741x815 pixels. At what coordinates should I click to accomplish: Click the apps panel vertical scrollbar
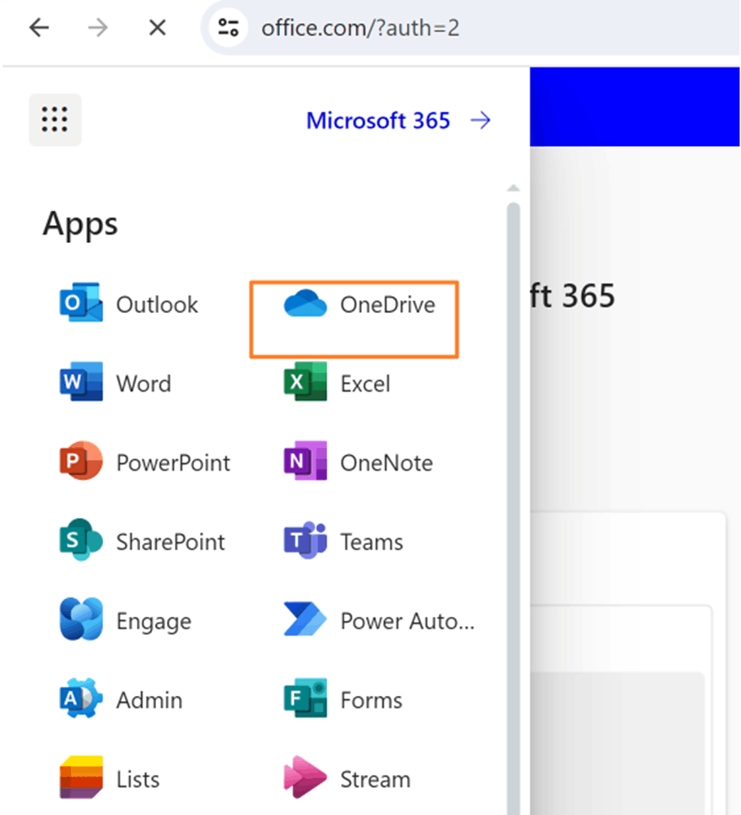coord(513,509)
